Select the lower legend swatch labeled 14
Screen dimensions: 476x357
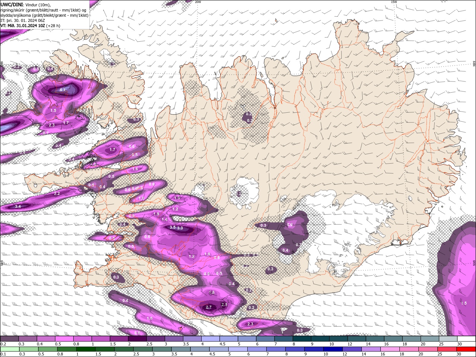(371, 349)
